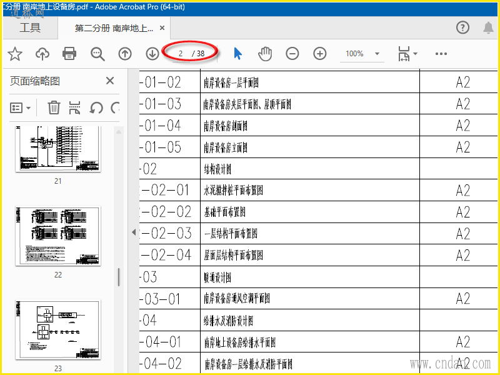The width and height of the screenshot is (500, 375).
Task: Click the row 屋面层结构平面布置图
Action: [x=310, y=255]
